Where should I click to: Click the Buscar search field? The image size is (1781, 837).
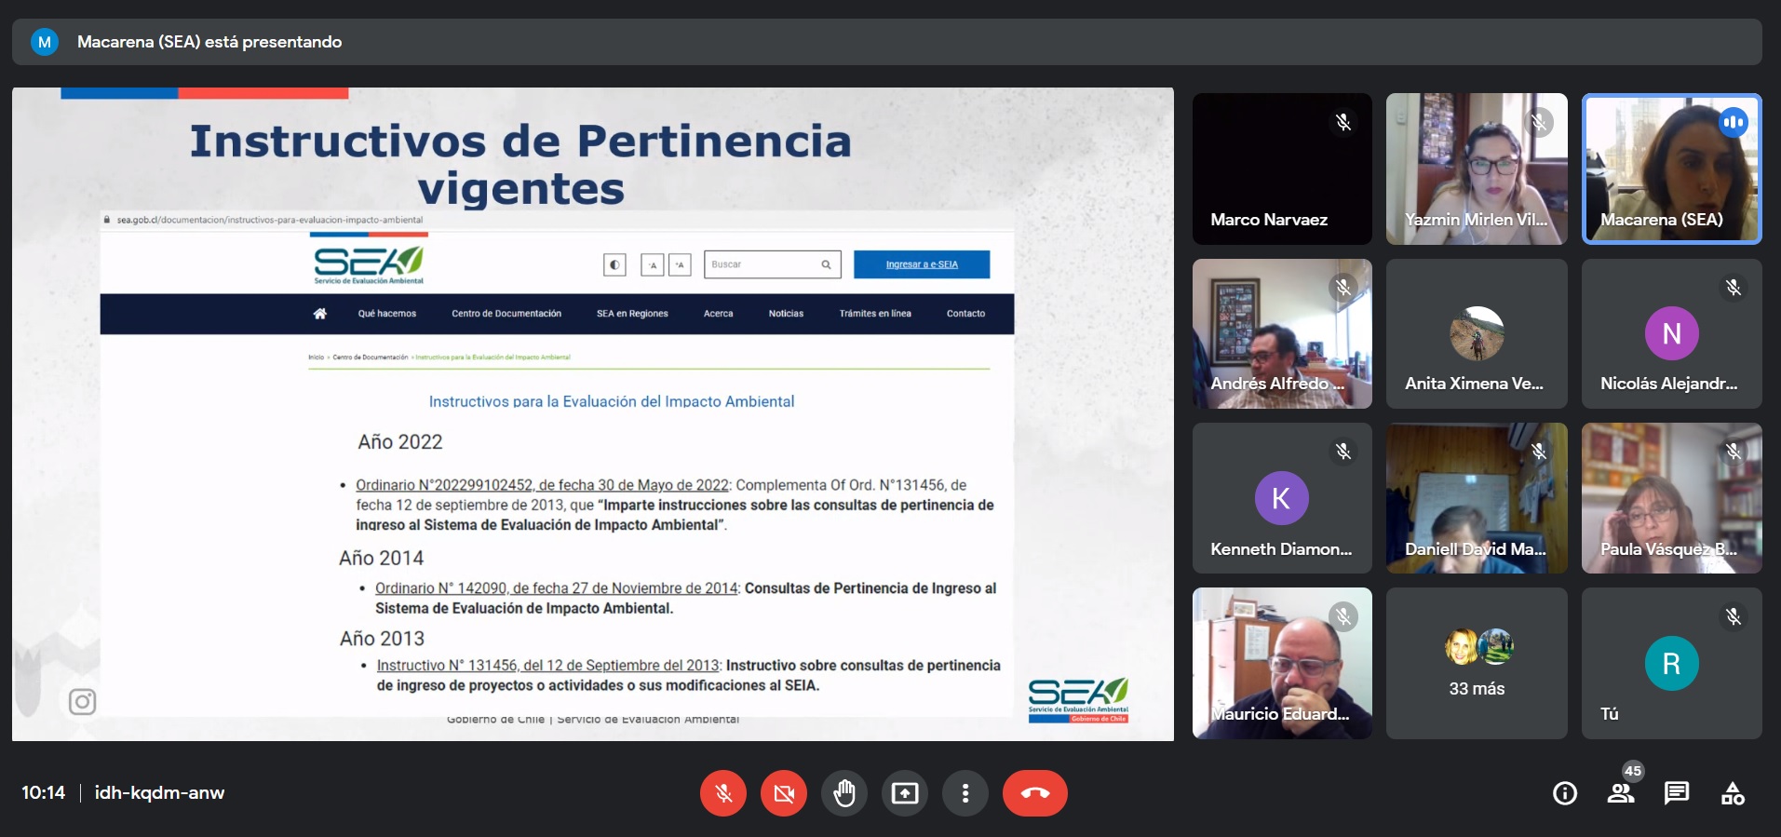[763, 264]
